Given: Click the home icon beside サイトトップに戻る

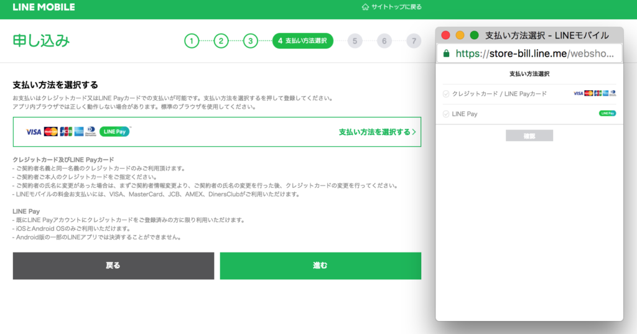Looking at the screenshot, I should 365,7.
